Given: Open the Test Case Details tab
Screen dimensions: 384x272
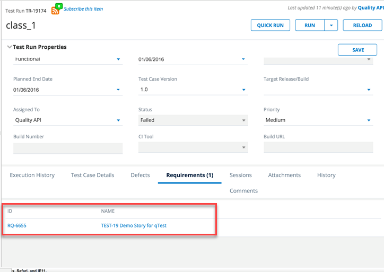Looking at the screenshot, I should pyautogui.click(x=92, y=176).
